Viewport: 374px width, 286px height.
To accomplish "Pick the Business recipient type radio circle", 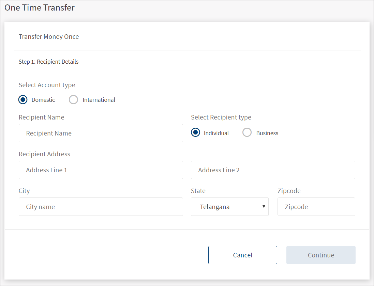I will point(247,133).
